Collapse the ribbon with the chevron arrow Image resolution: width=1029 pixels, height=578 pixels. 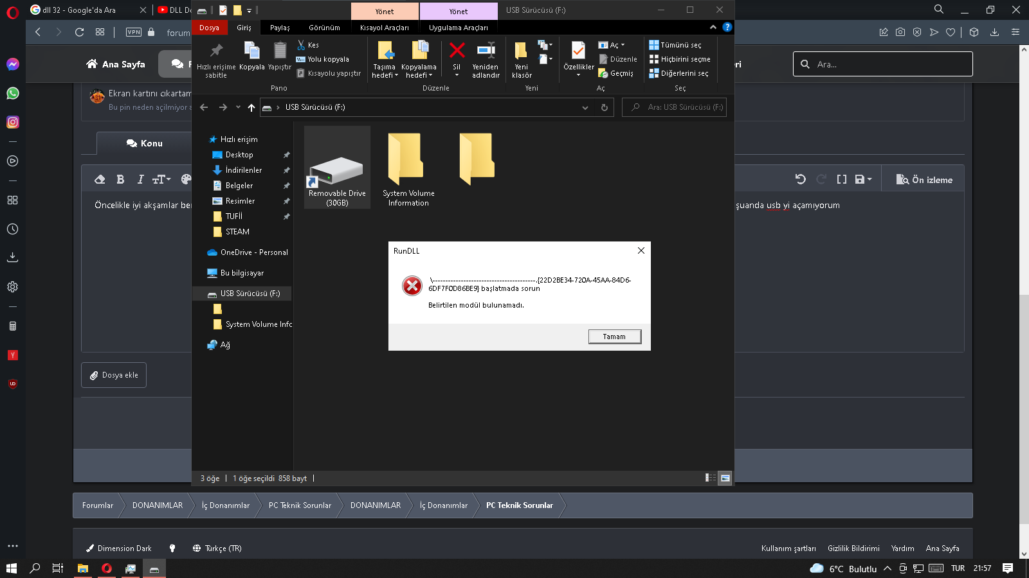(x=713, y=27)
